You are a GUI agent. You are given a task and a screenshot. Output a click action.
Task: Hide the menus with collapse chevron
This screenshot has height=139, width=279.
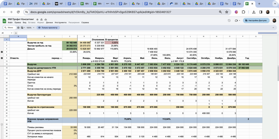[273, 28]
